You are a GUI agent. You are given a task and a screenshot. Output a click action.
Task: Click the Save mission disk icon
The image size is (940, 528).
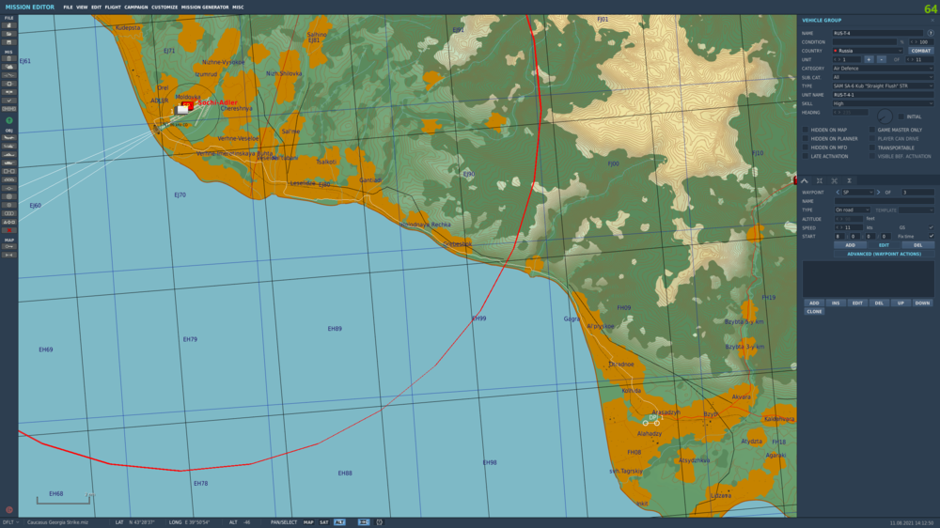9,42
